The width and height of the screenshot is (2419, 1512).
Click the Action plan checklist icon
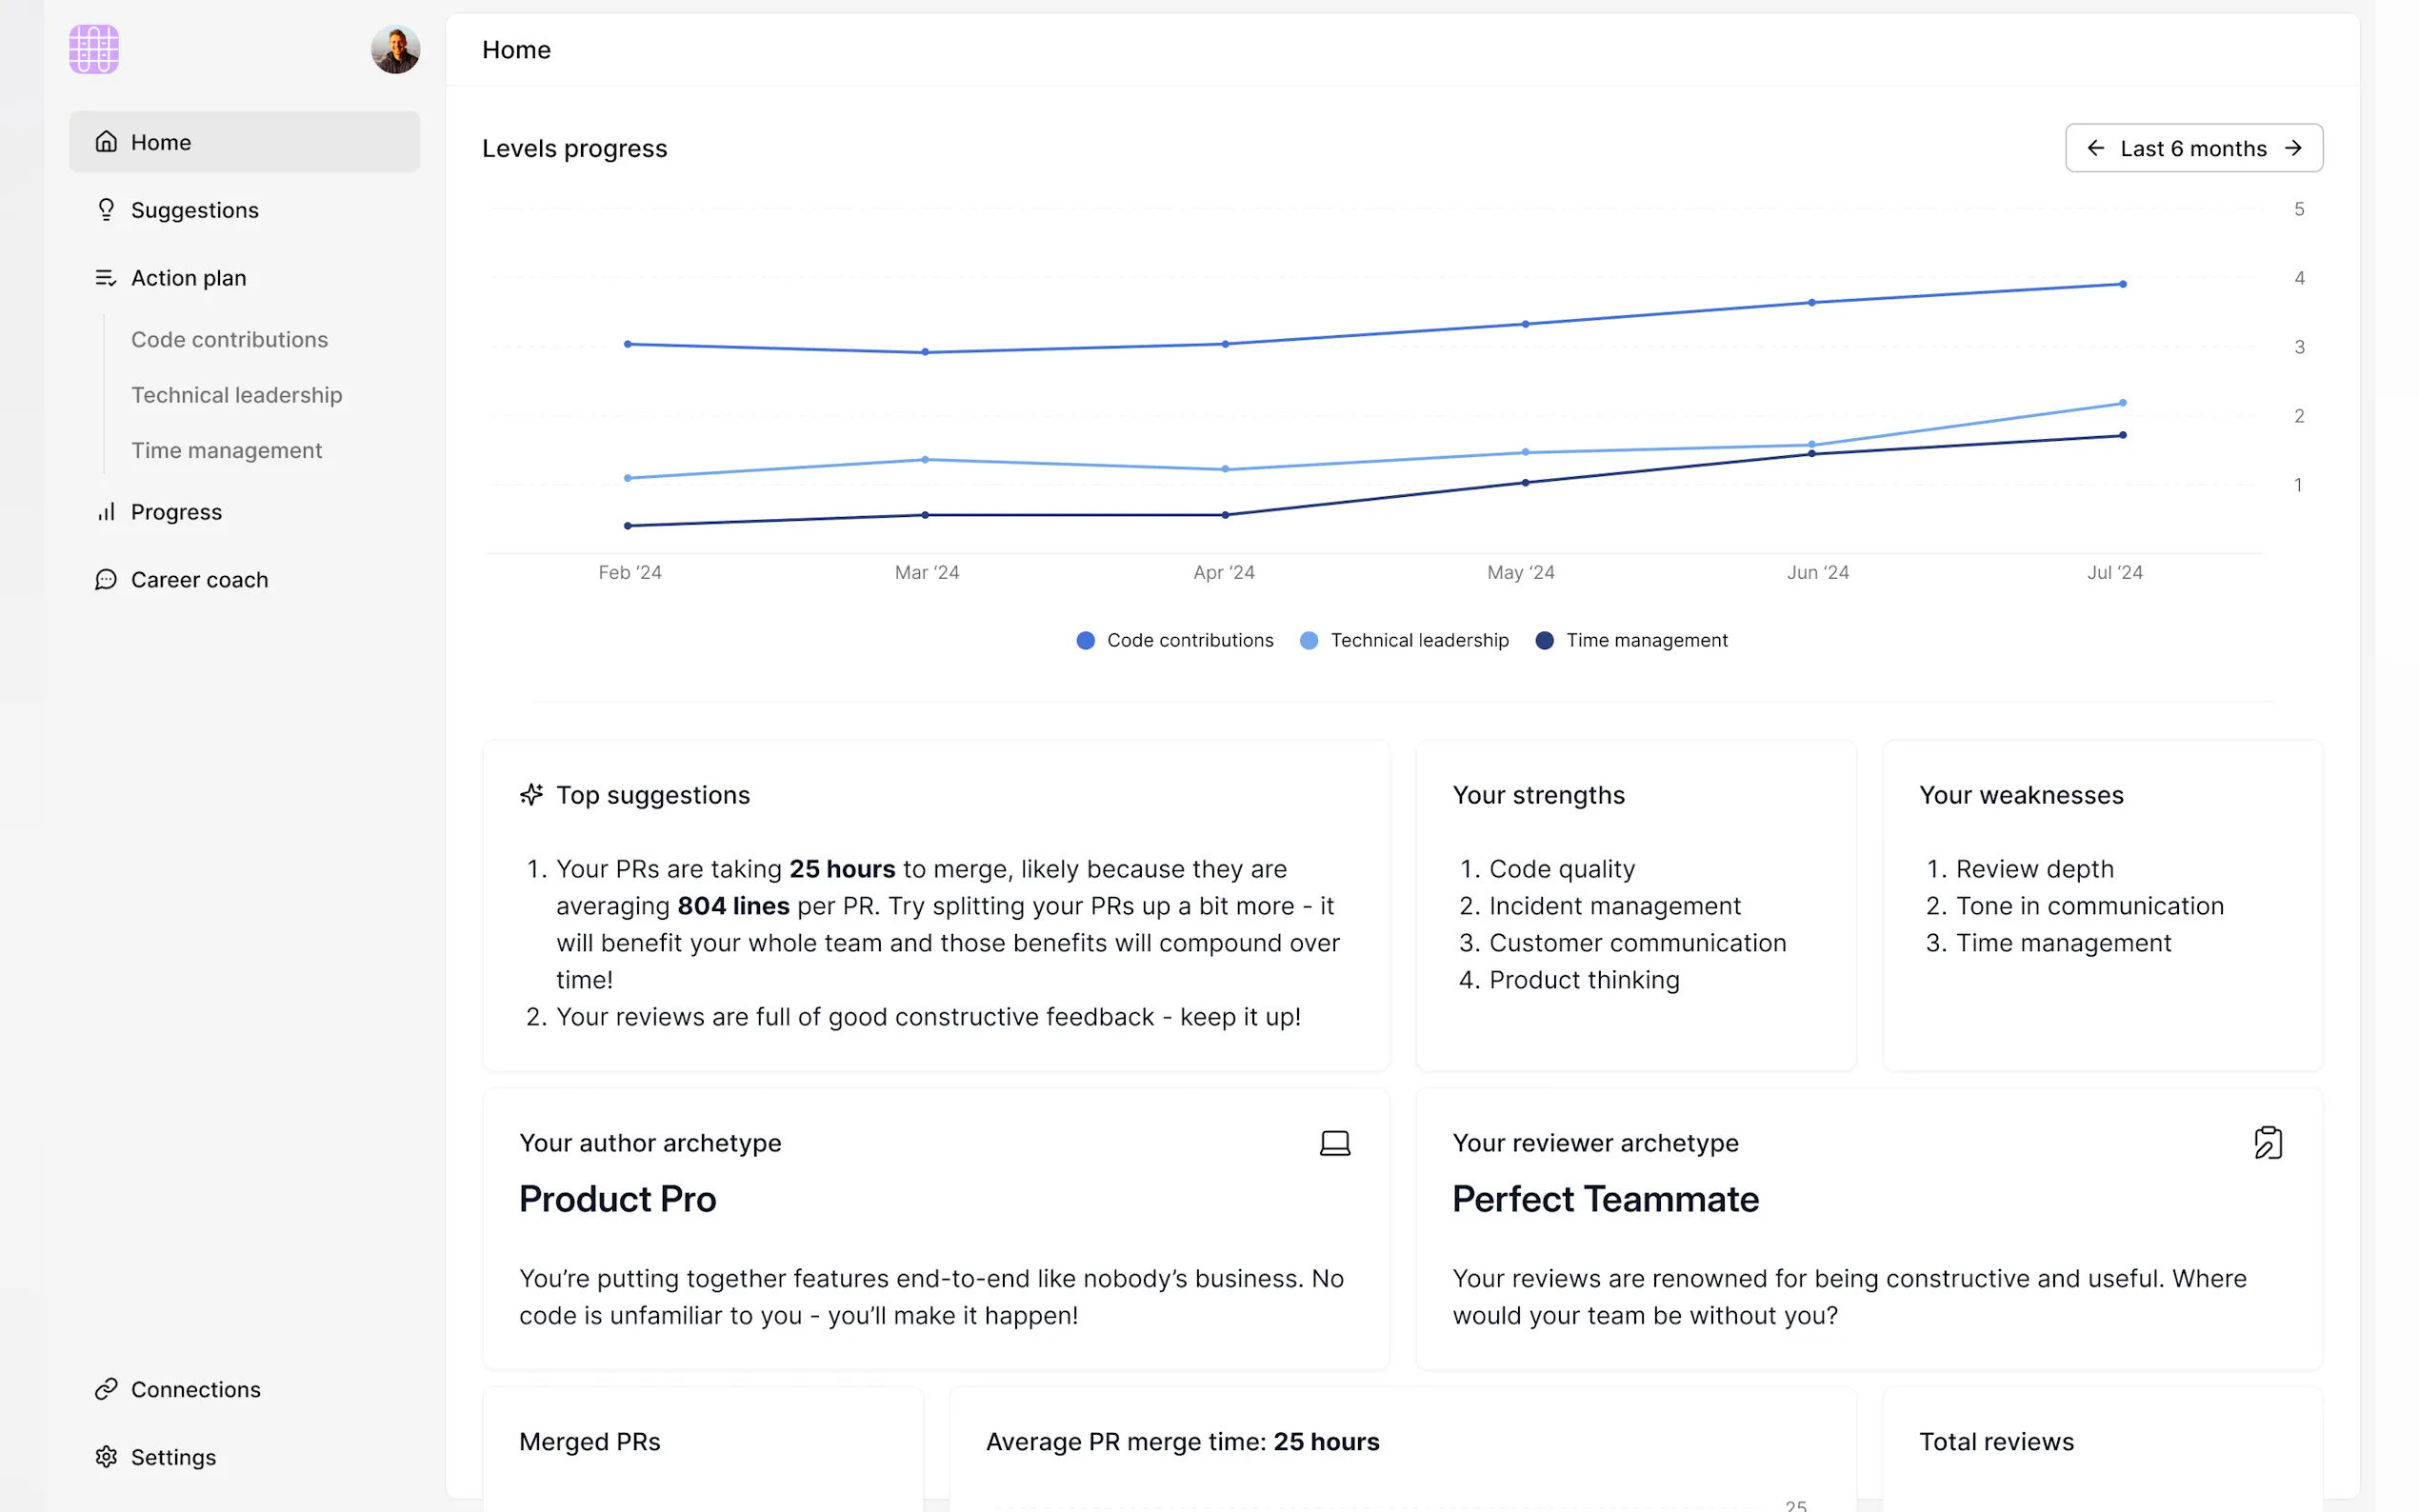[x=106, y=278]
